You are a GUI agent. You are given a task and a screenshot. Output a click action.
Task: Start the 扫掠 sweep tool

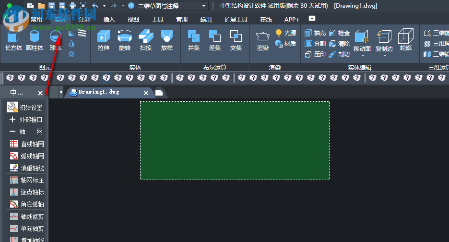pyautogui.click(x=146, y=40)
